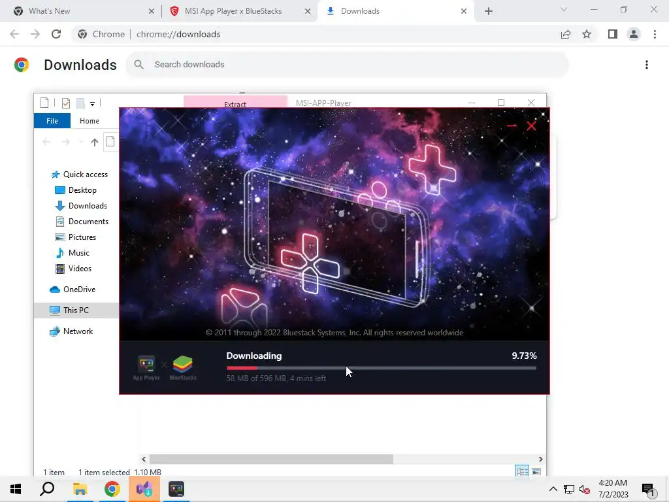Image resolution: width=669 pixels, height=502 pixels.
Task: Open the Windows Start menu
Action: tap(16, 489)
